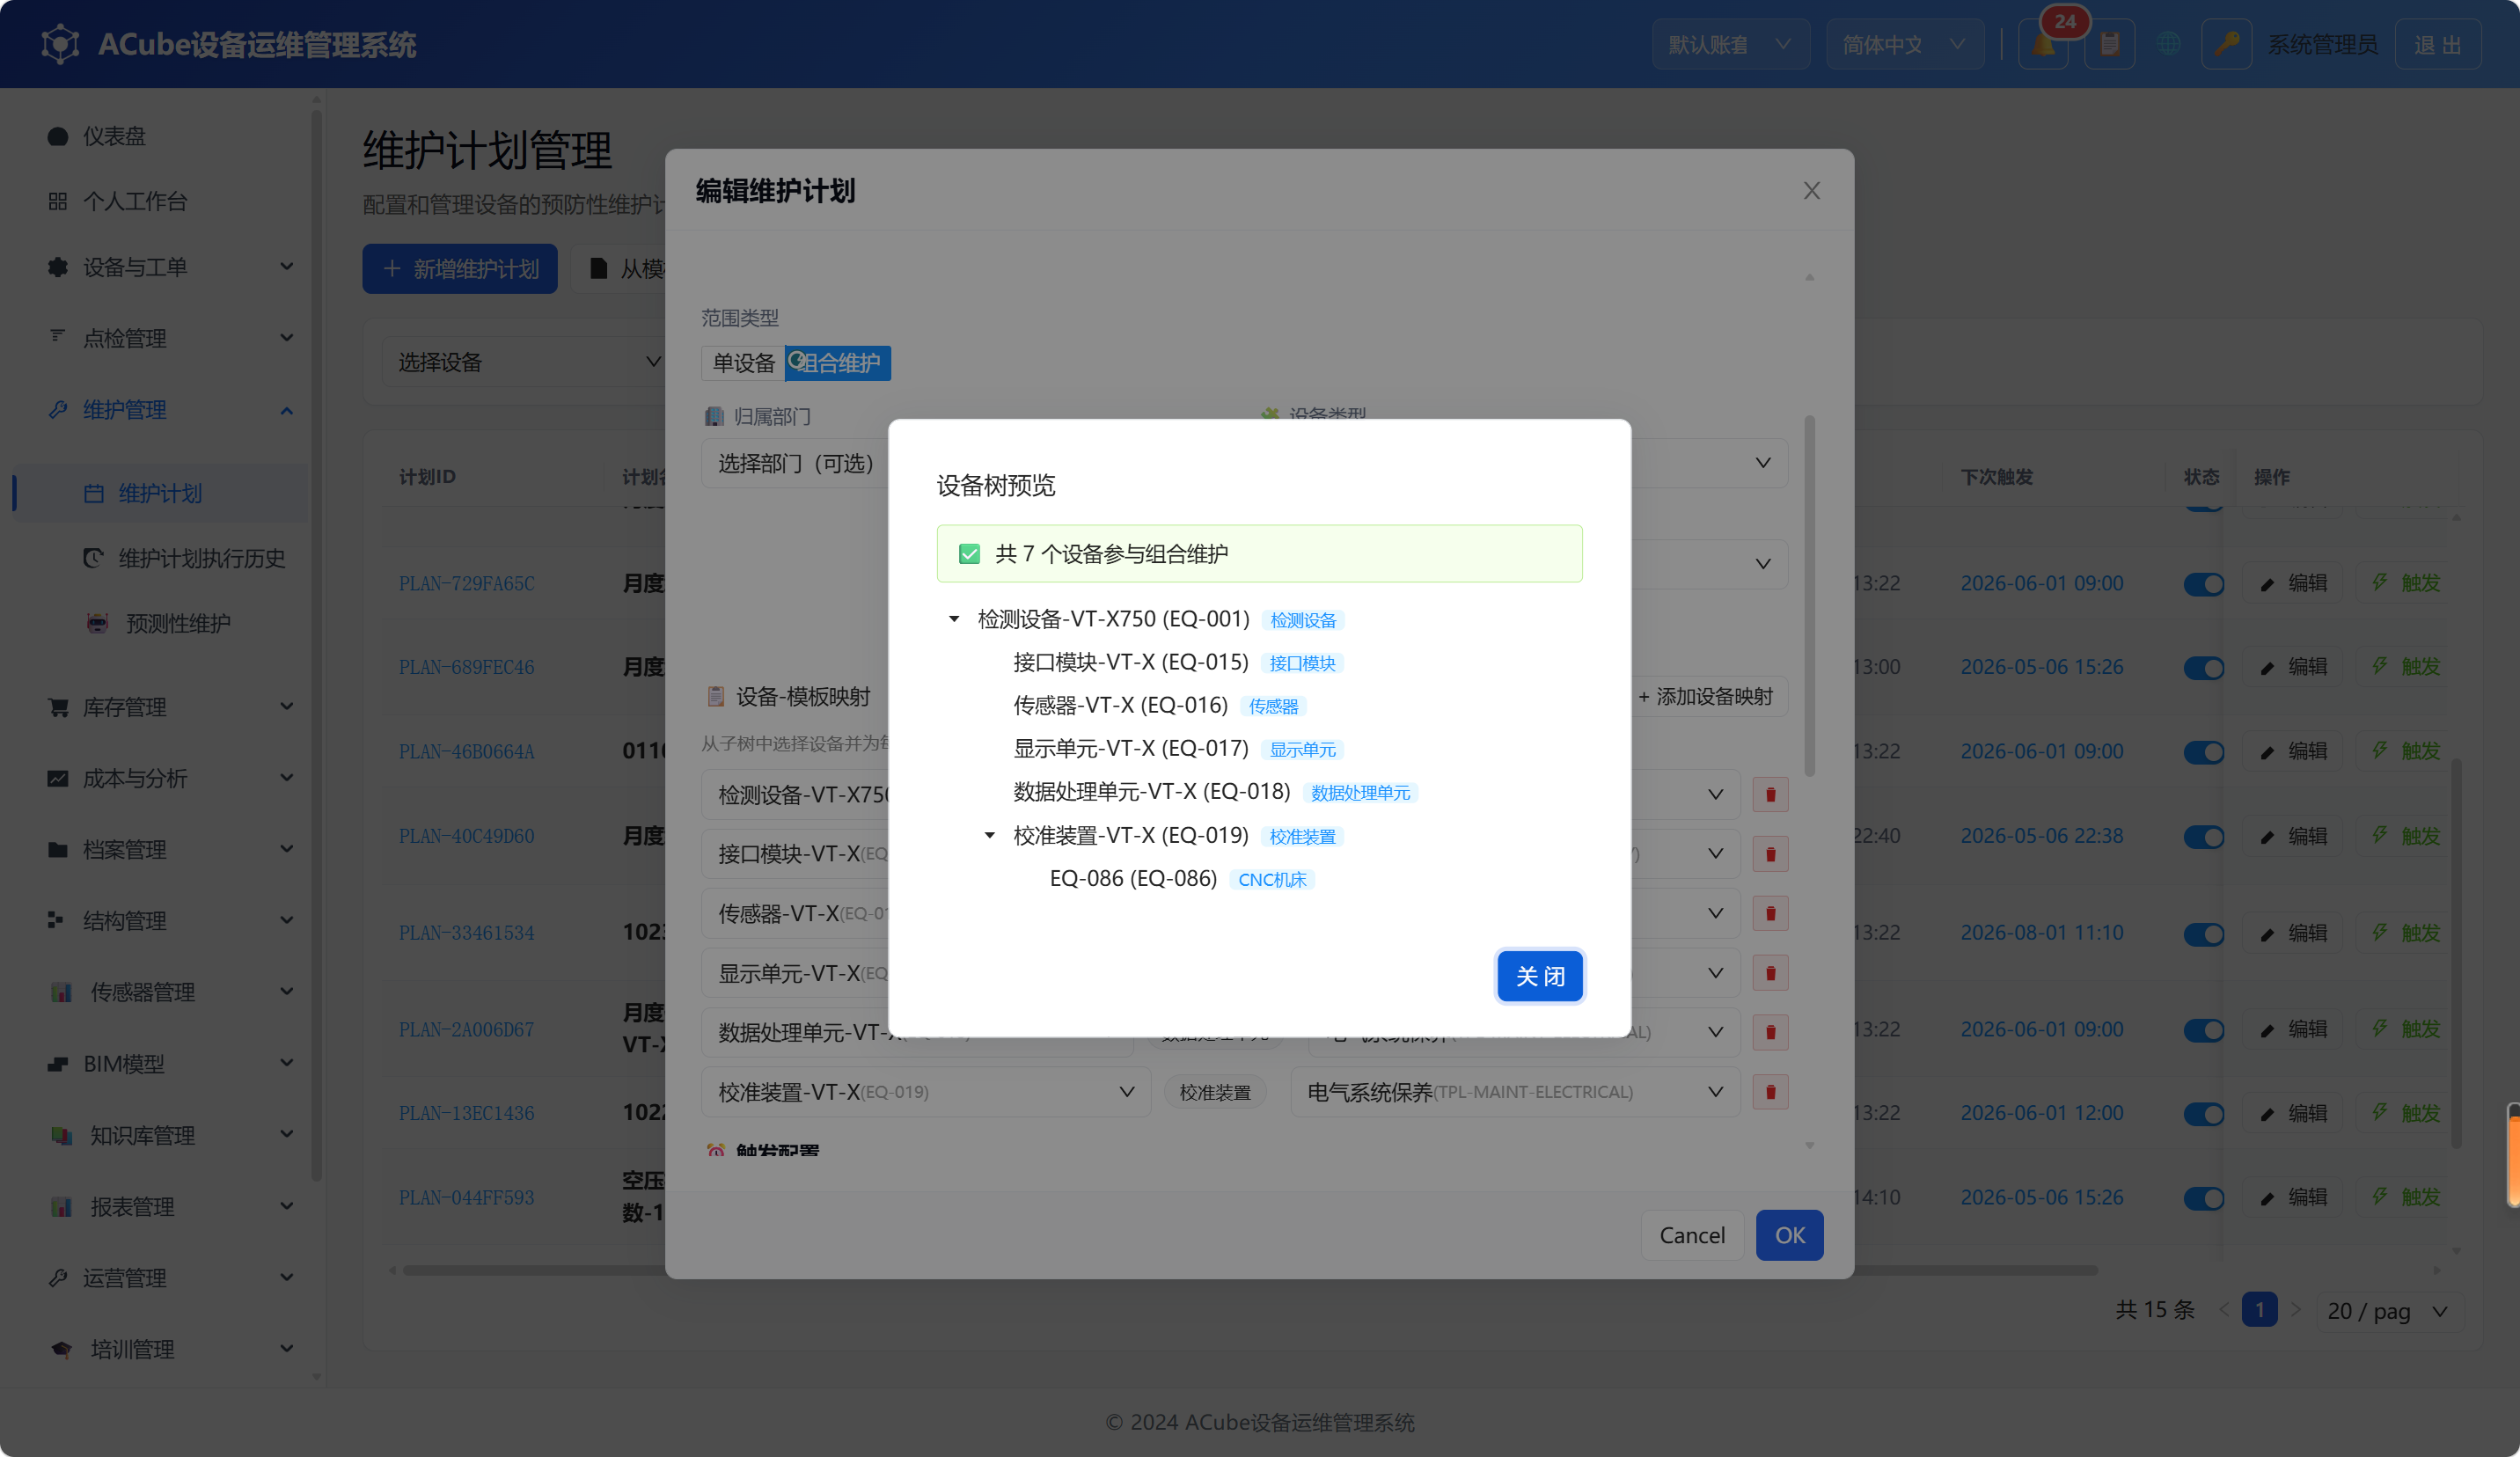Screen dimensions: 2520x1457
Task: Delete the 检测设备-VT-X750 mapping row
Action: coord(1770,795)
